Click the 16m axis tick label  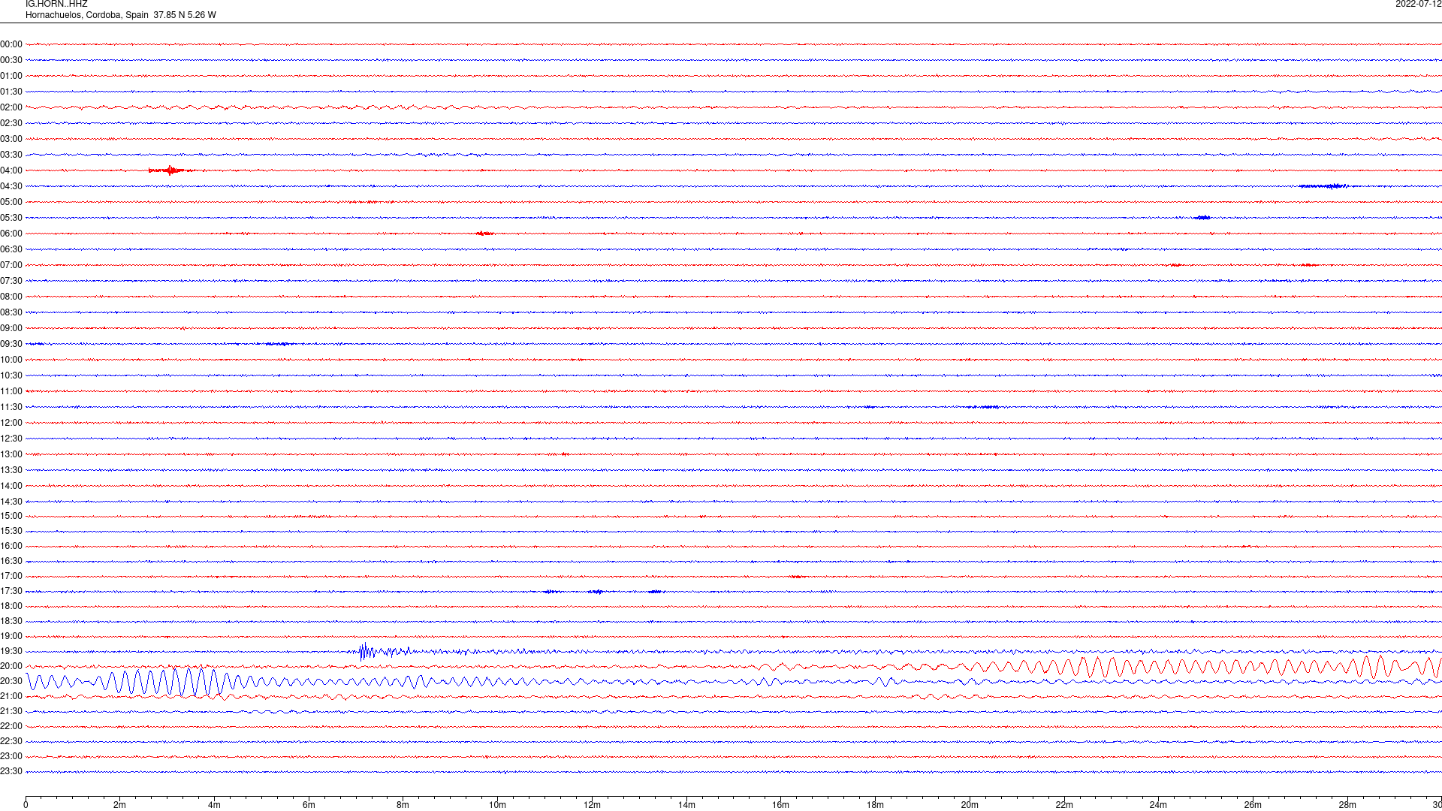[x=781, y=805]
